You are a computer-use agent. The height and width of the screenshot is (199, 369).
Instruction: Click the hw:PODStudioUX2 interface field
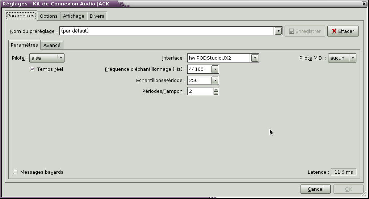click(219, 58)
